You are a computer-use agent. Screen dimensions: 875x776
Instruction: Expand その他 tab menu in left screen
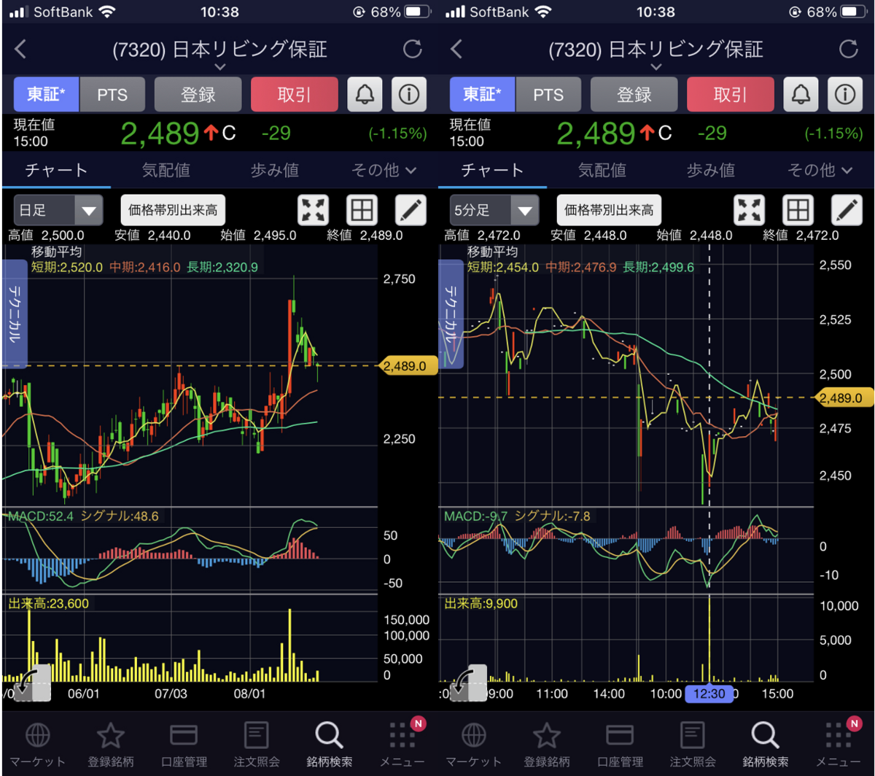pyautogui.click(x=384, y=170)
